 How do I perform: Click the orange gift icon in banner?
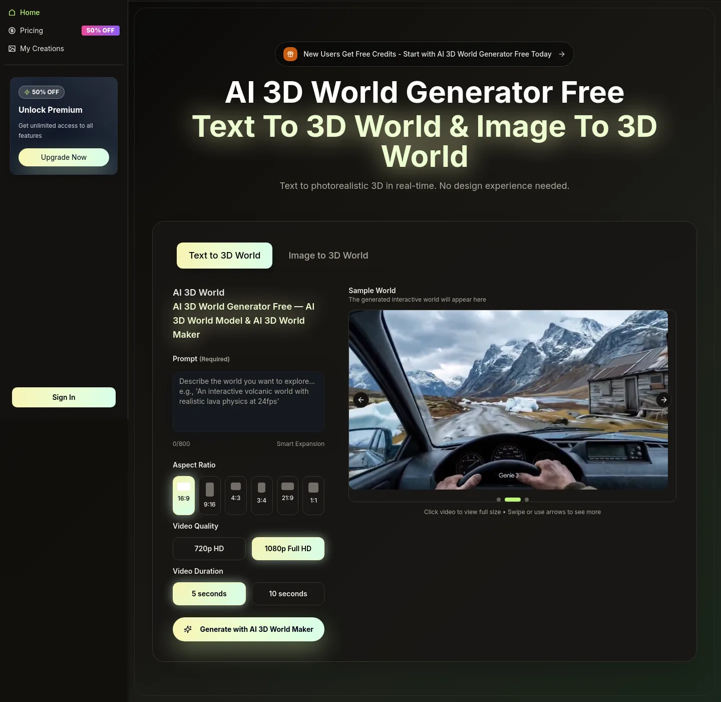point(290,54)
